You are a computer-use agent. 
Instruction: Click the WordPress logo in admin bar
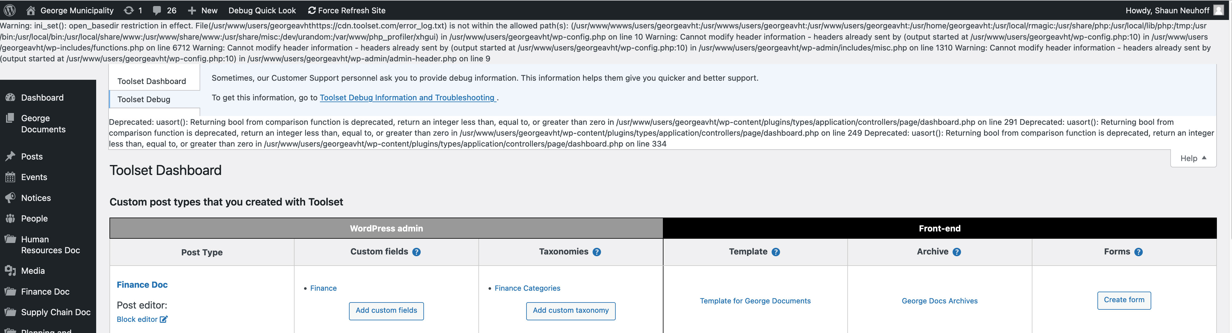[x=10, y=10]
